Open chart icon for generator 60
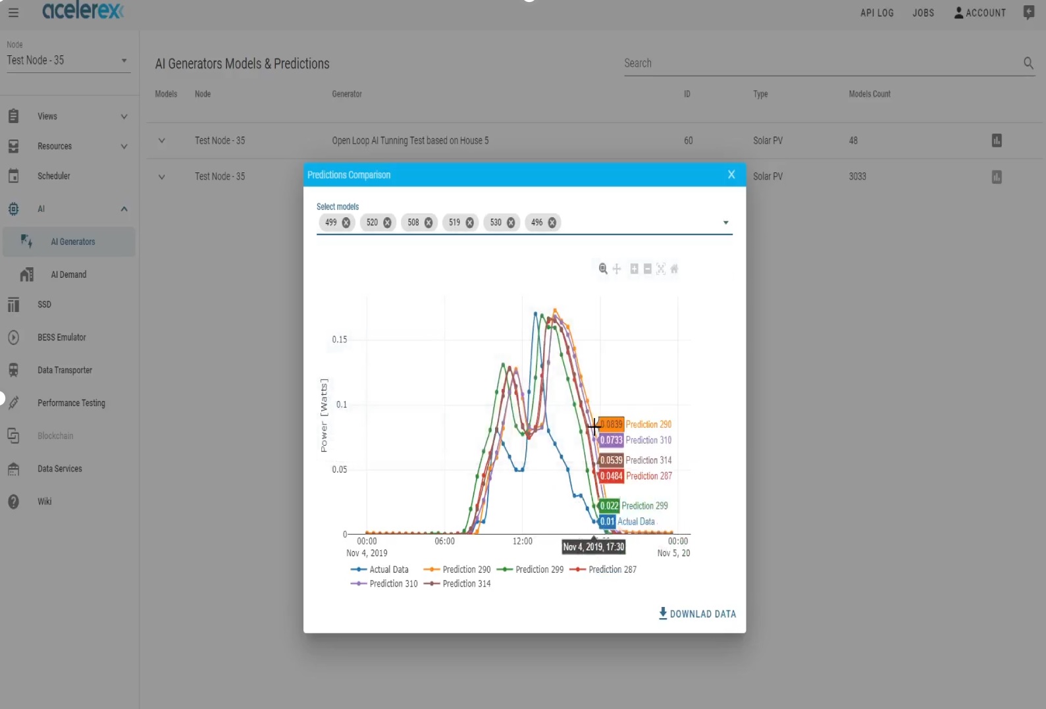Viewport: 1046px width, 709px height. [997, 140]
